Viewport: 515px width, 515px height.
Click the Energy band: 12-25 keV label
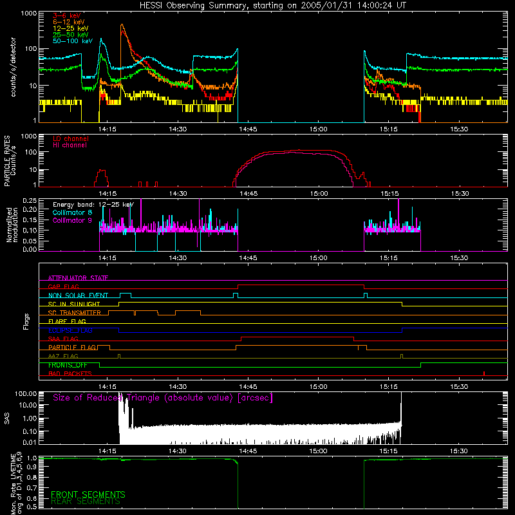click(93, 205)
